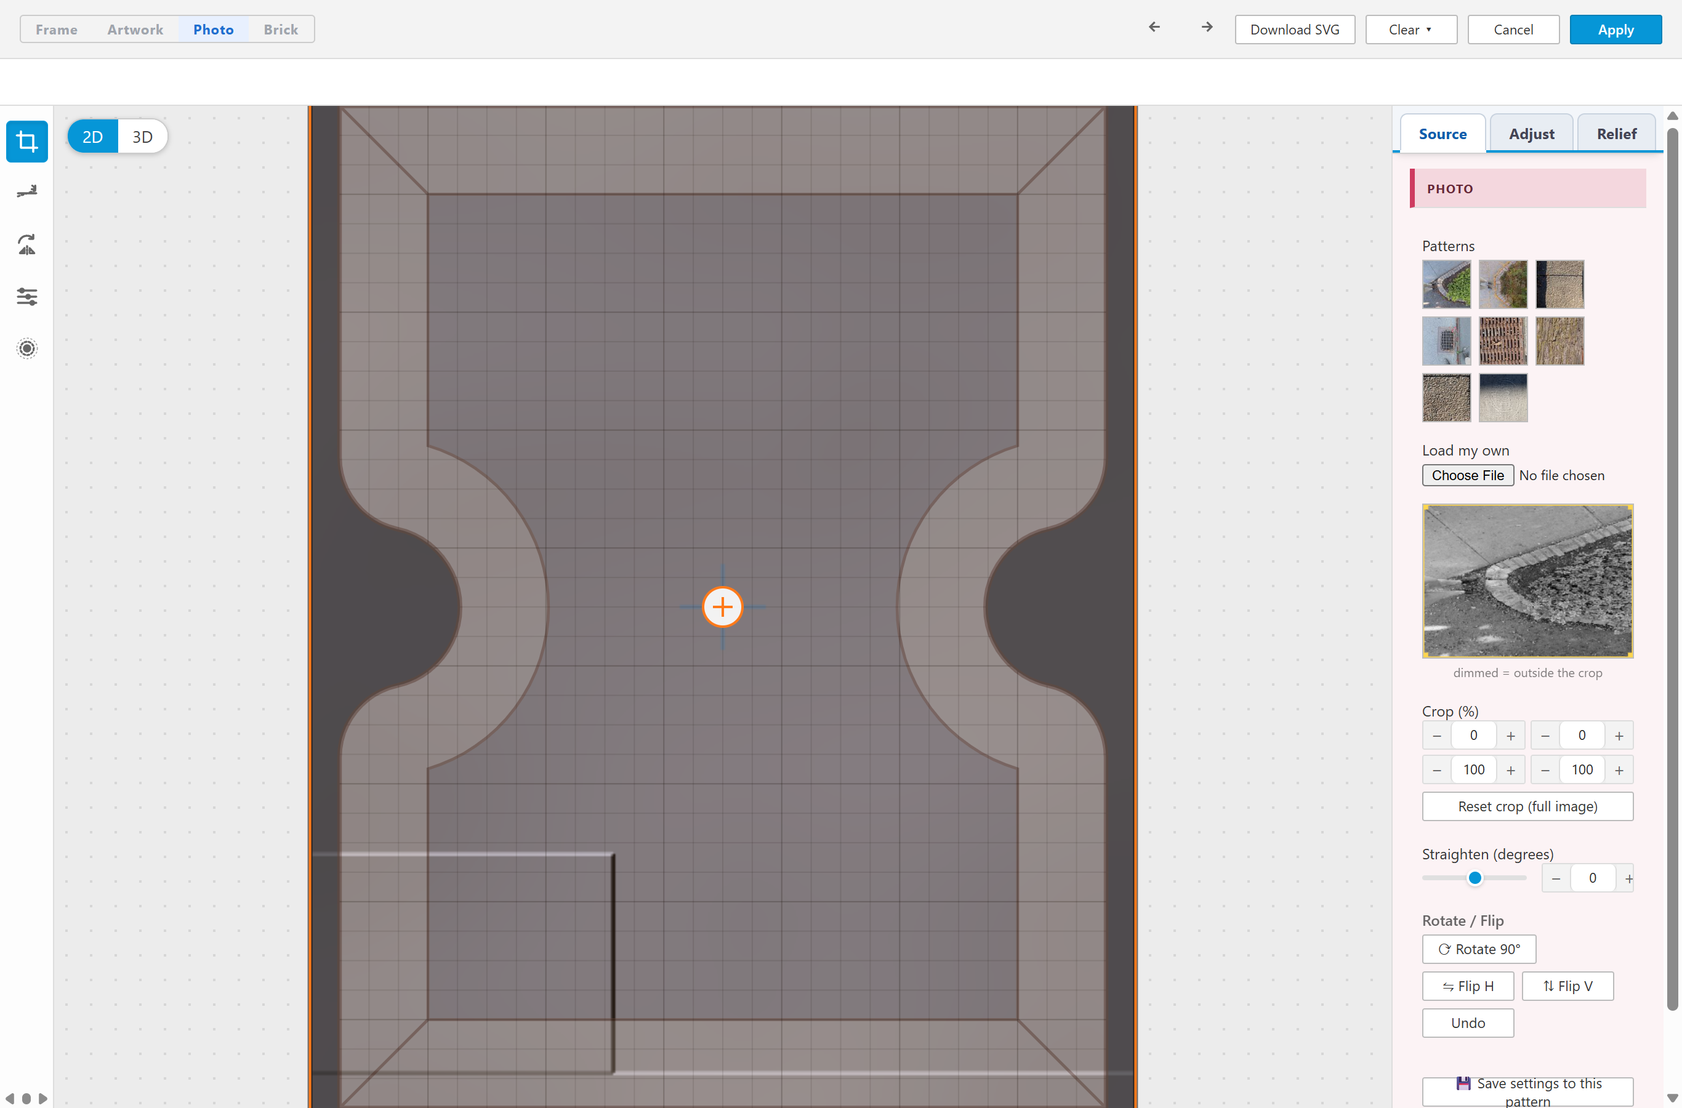Select the red brick pattern thumbnail
The image size is (1682, 1108).
pos(1502,340)
